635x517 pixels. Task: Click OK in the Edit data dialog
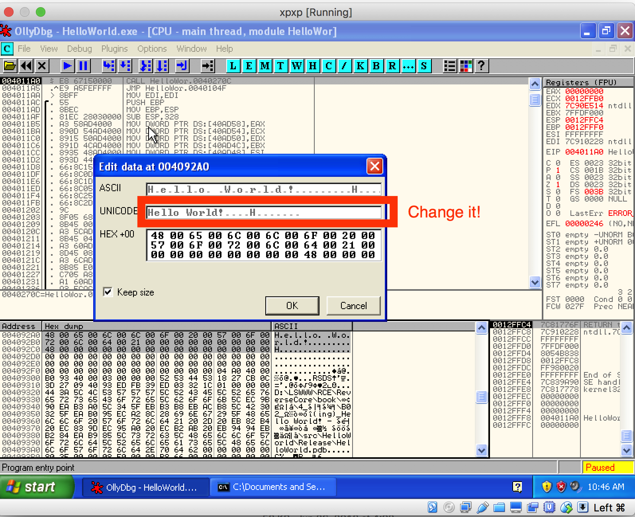pos(292,305)
